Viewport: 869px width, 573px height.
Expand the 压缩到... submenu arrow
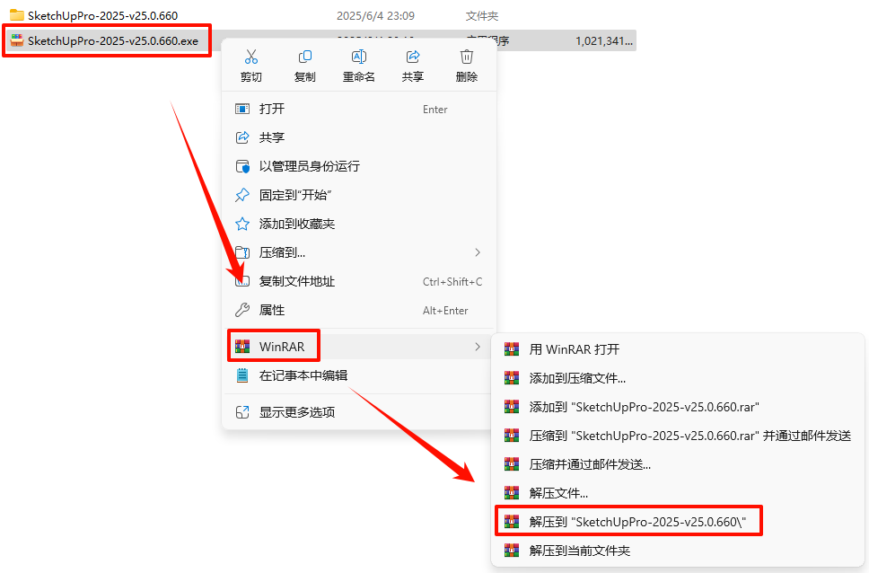(478, 252)
